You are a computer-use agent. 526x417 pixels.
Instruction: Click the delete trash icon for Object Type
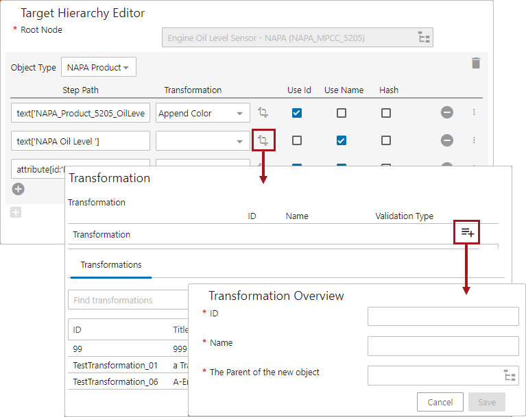point(476,63)
